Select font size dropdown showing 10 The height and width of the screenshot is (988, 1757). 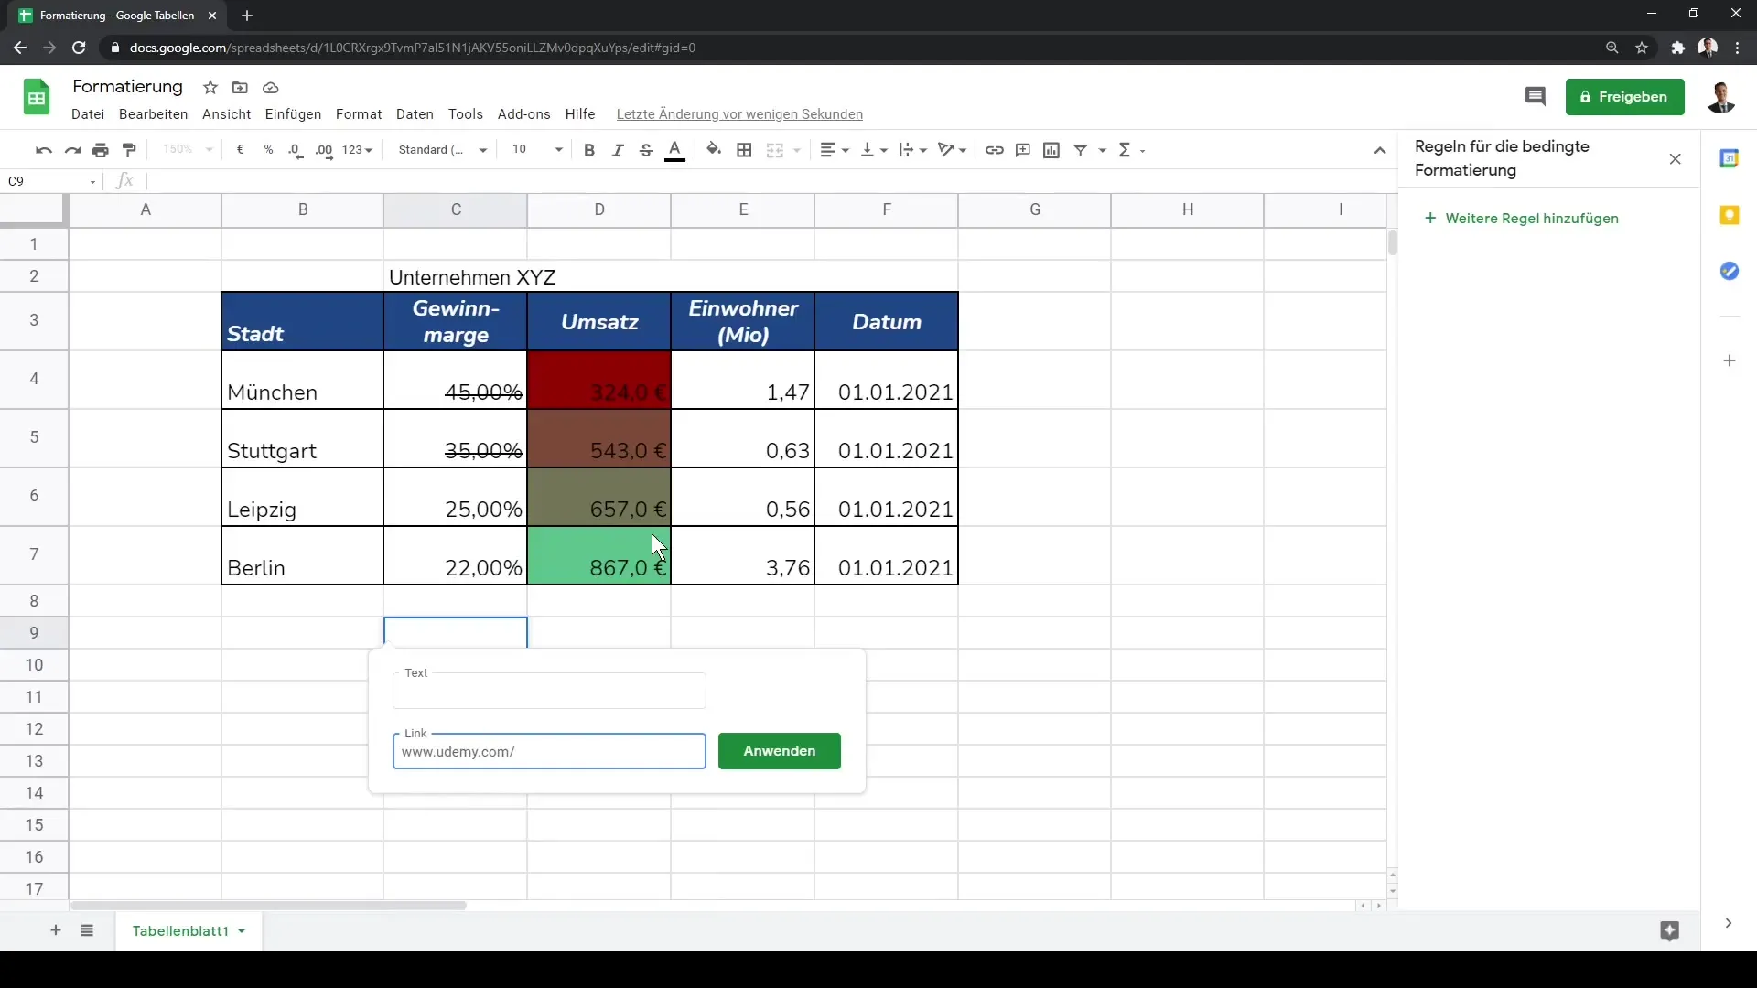pyautogui.click(x=537, y=150)
